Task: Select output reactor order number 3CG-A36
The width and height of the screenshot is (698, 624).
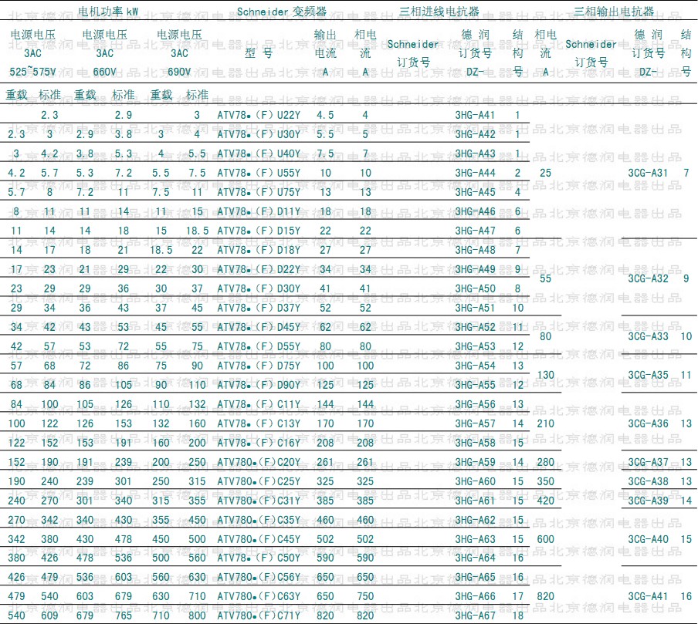Action: point(648,423)
